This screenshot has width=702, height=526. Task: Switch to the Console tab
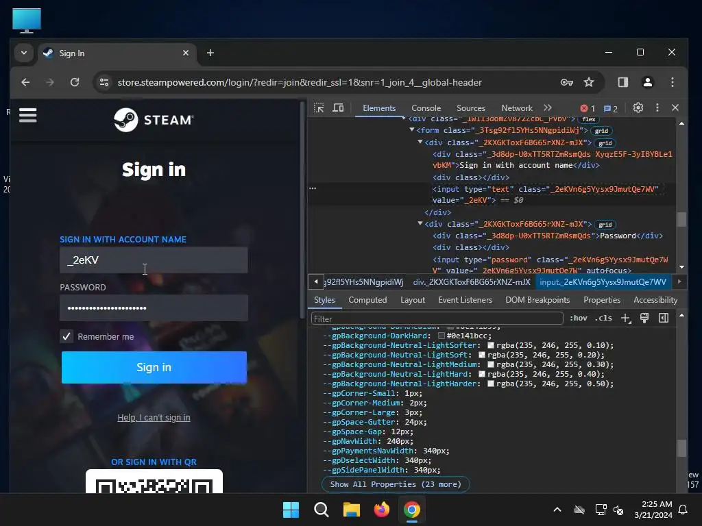[x=426, y=108]
